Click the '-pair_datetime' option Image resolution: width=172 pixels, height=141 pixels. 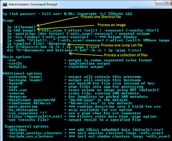click(x=22, y=107)
